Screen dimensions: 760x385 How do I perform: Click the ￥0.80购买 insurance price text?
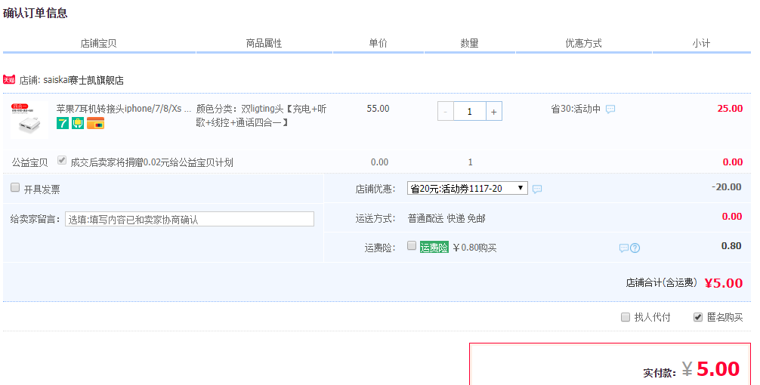click(x=474, y=248)
